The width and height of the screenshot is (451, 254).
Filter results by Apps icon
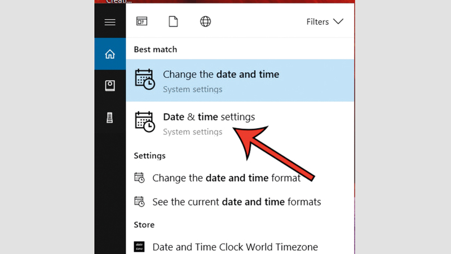pos(142,22)
